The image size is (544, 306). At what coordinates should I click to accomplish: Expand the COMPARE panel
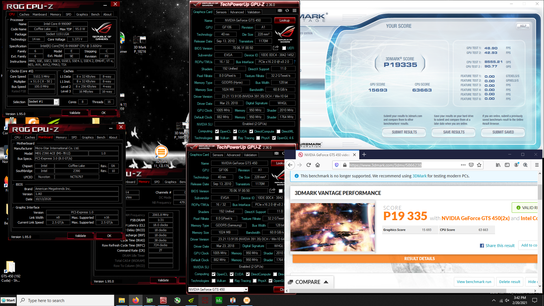click(x=309, y=282)
